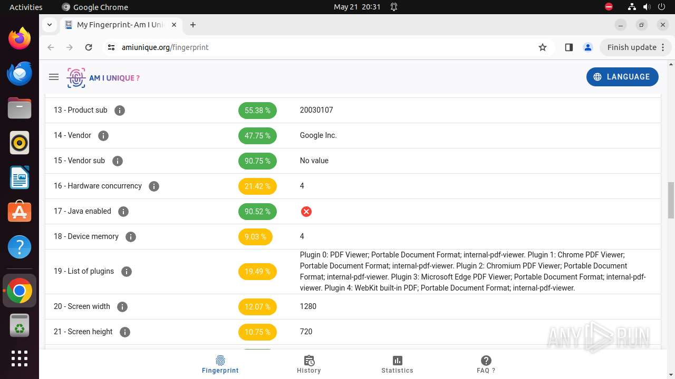Open Thunderbird Mail from the dock
Image resolution: width=675 pixels, height=379 pixels.
(x=20, y=74)
